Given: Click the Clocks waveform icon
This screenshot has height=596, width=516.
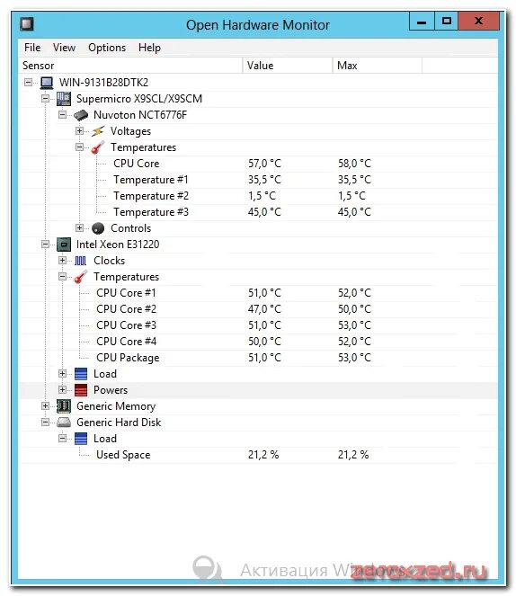Looking at the screenshot, I should coord(81,261).
